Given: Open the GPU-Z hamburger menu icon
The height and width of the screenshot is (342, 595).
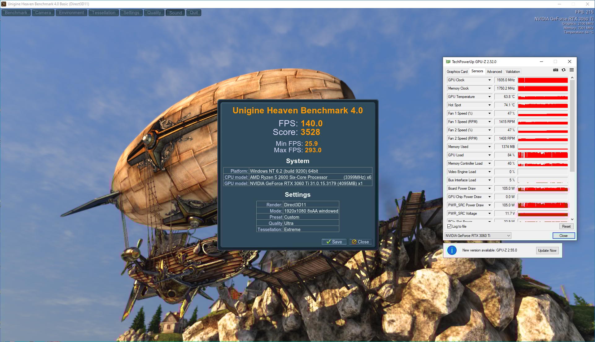Looking at the screenshot, I should [571, 70].
